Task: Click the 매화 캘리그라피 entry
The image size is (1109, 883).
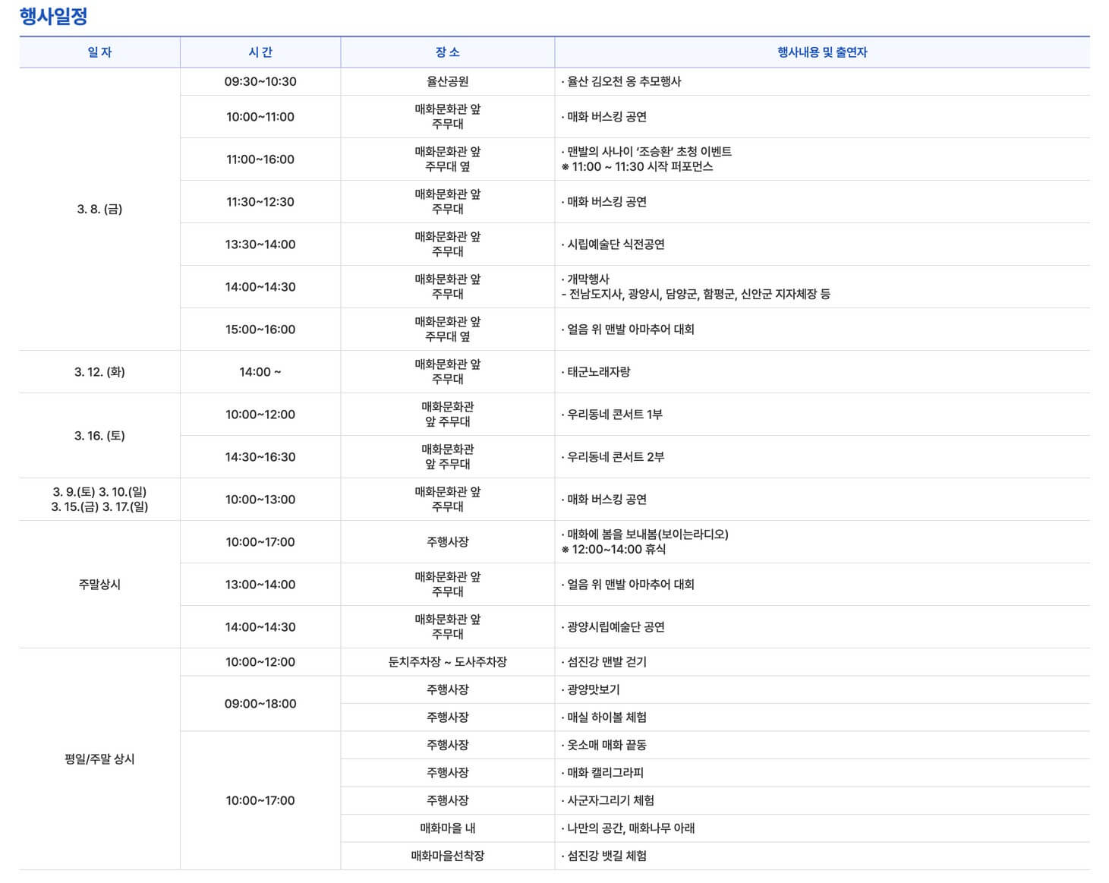Action: point(603,773)
